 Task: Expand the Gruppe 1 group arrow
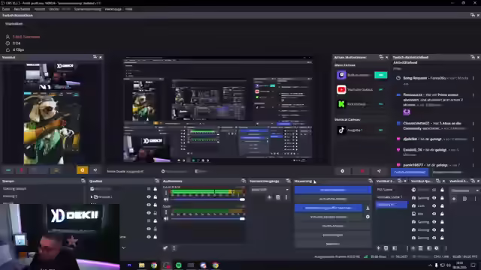(92, 196)
